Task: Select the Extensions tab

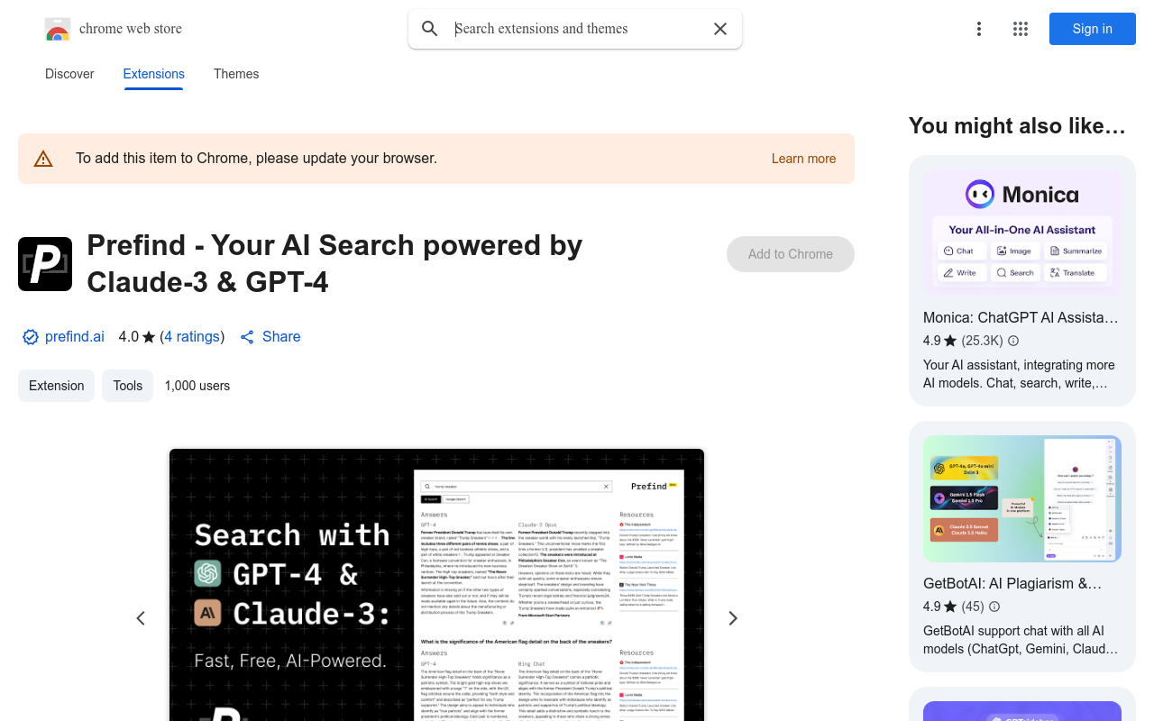Action: (154, 74)
